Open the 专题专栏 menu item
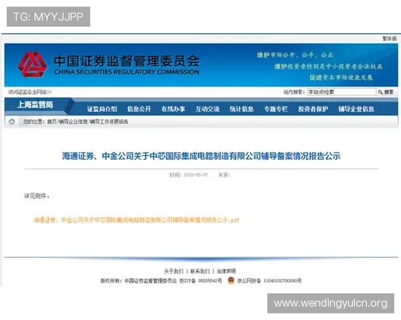This screenshot has height=320, width=401. pyautogui.click(x=276, y=109)
